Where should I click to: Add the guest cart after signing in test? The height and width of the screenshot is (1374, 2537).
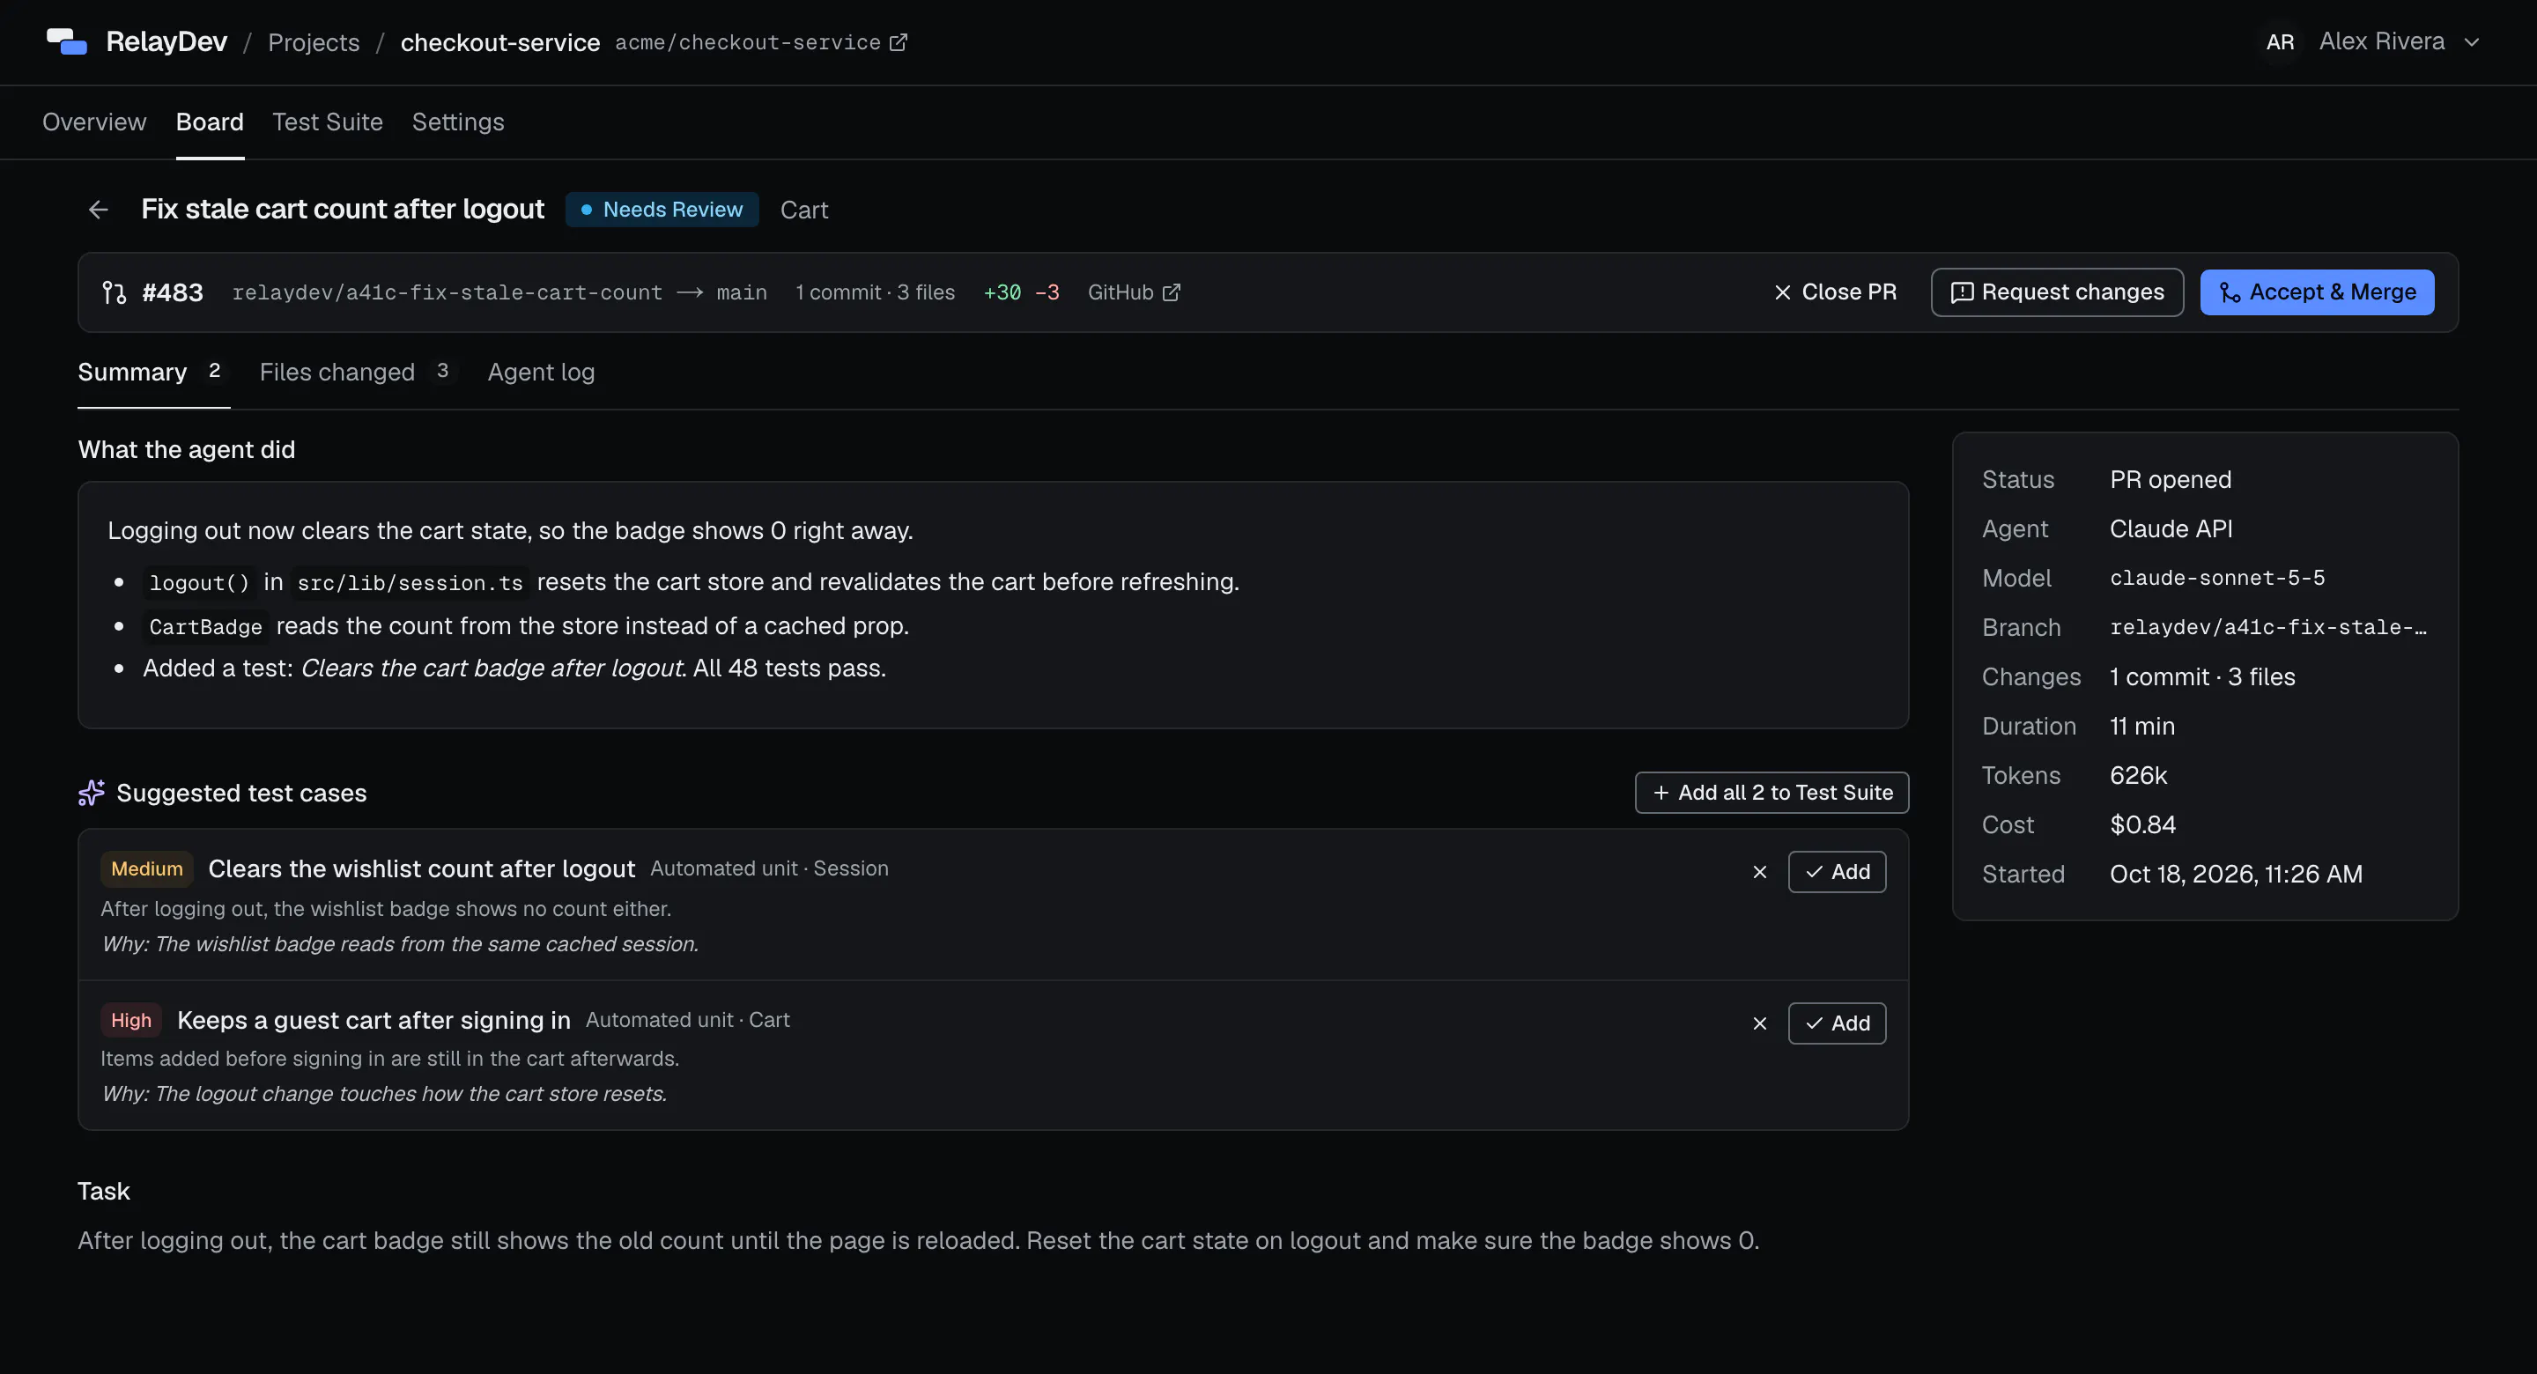[1838, 1023]
